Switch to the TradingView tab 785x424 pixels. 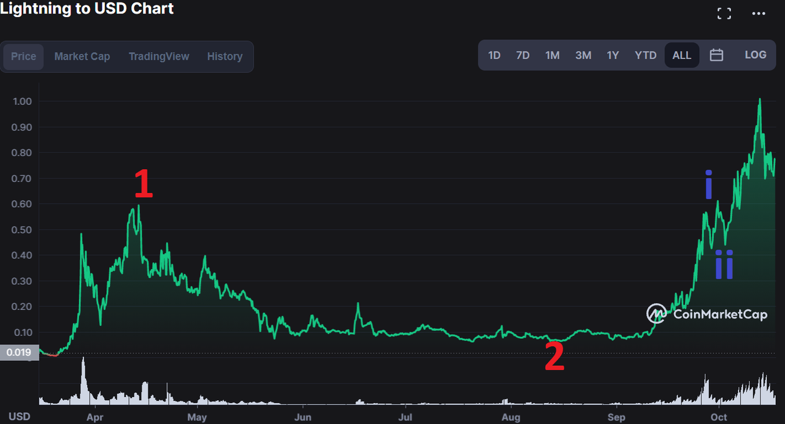click(x=159, y=56)
